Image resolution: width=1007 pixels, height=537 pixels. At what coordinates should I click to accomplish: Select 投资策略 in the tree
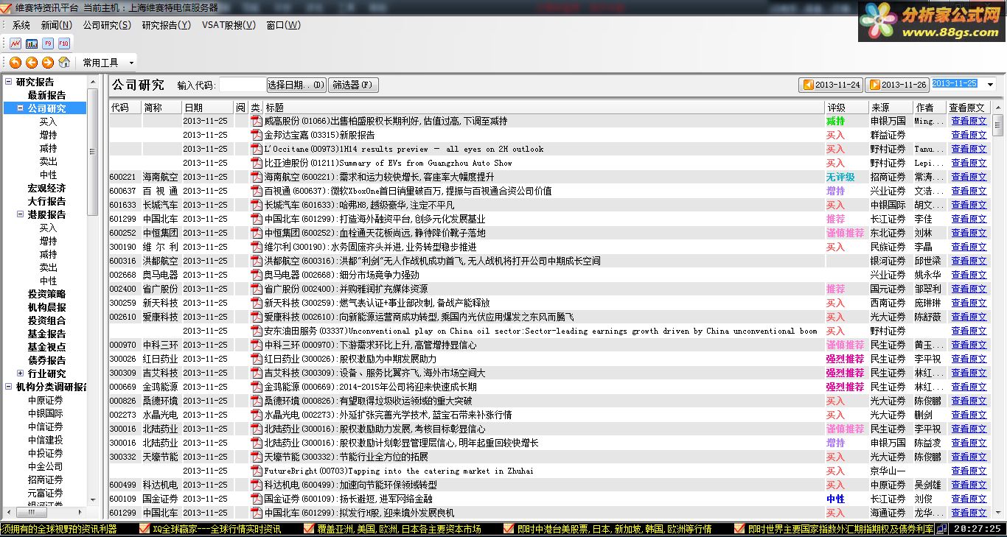point(46,294)
